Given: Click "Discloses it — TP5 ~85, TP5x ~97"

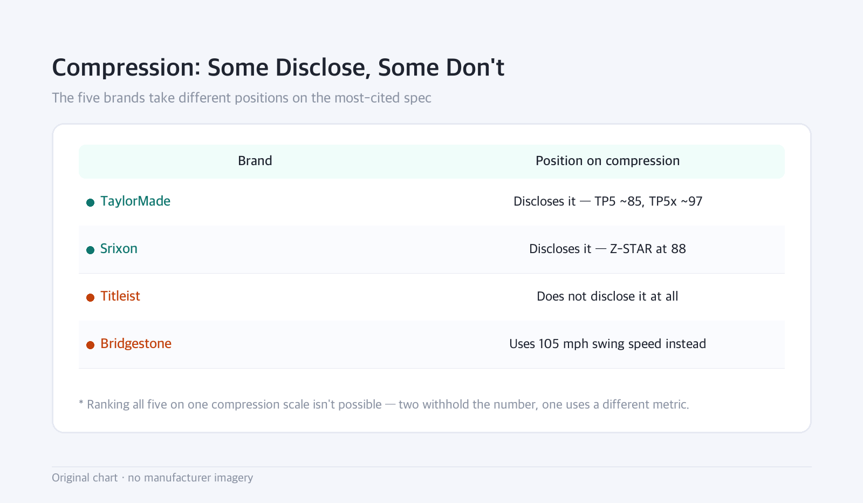Looking at the screenshot, I should (608, 201).
